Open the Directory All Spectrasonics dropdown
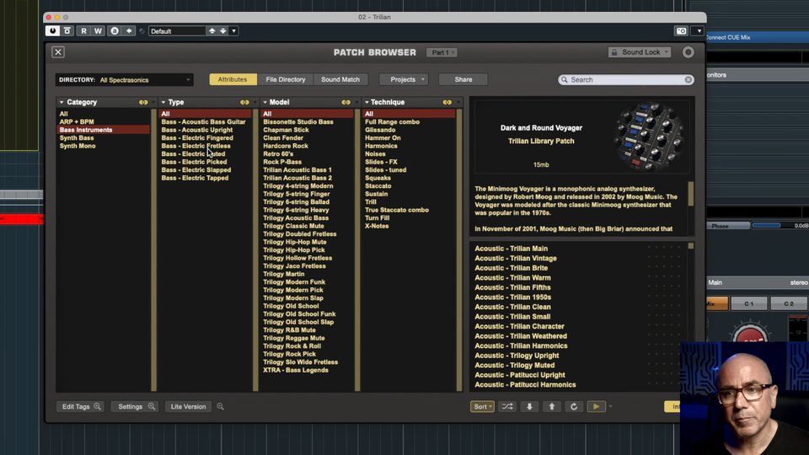 [x=125, y=80]
